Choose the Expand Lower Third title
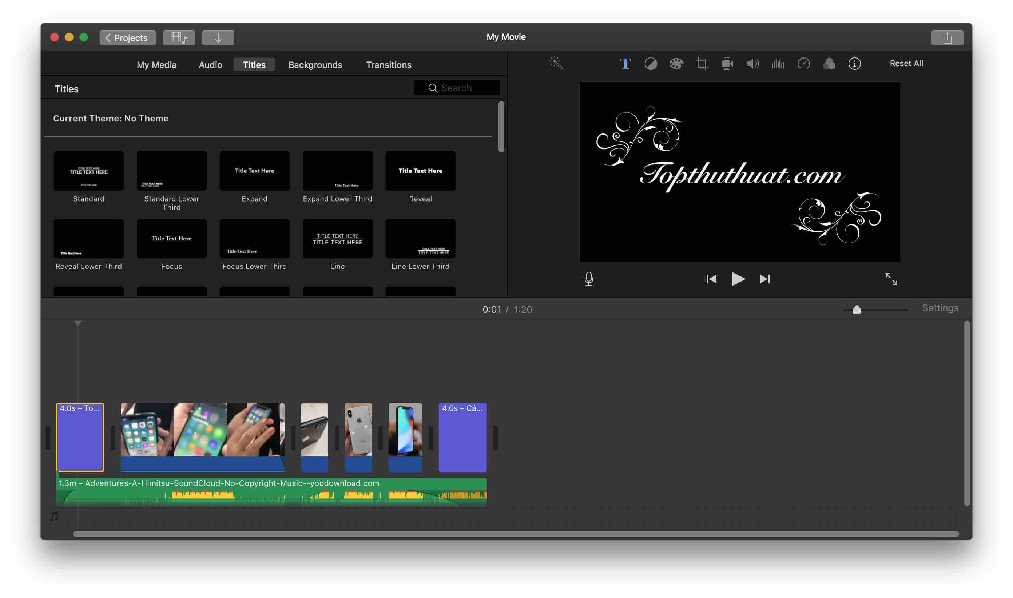This screenshot has height=598, width=1013. tap(337, 171)
